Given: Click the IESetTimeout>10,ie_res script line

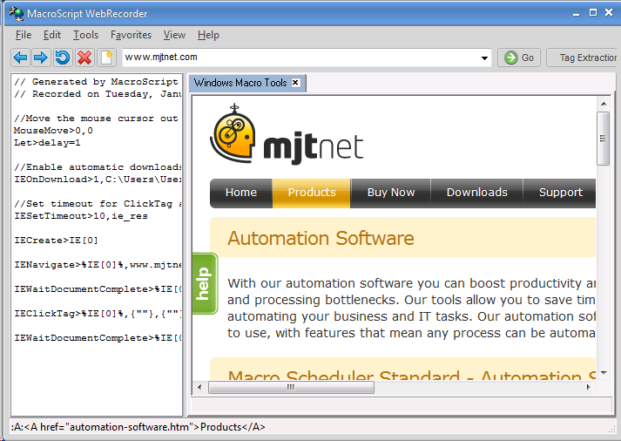Looking at the screenshot, I should 81,216.
